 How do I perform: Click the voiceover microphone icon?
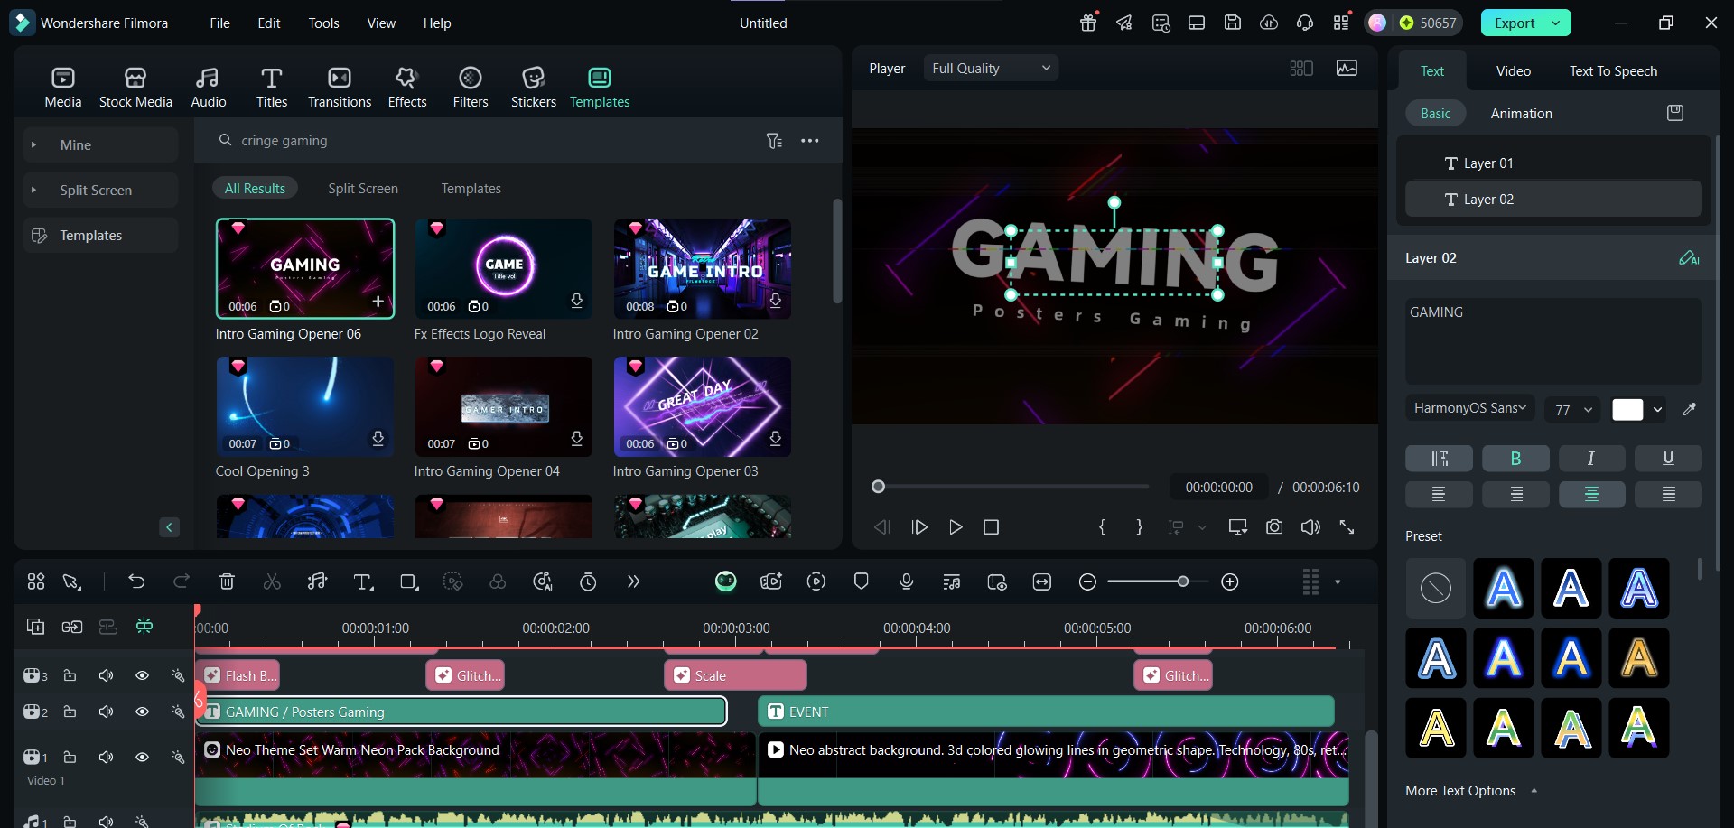[x=906, y=581]
